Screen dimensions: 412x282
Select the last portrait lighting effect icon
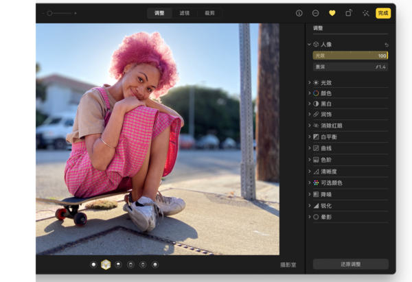pos(155,265)
